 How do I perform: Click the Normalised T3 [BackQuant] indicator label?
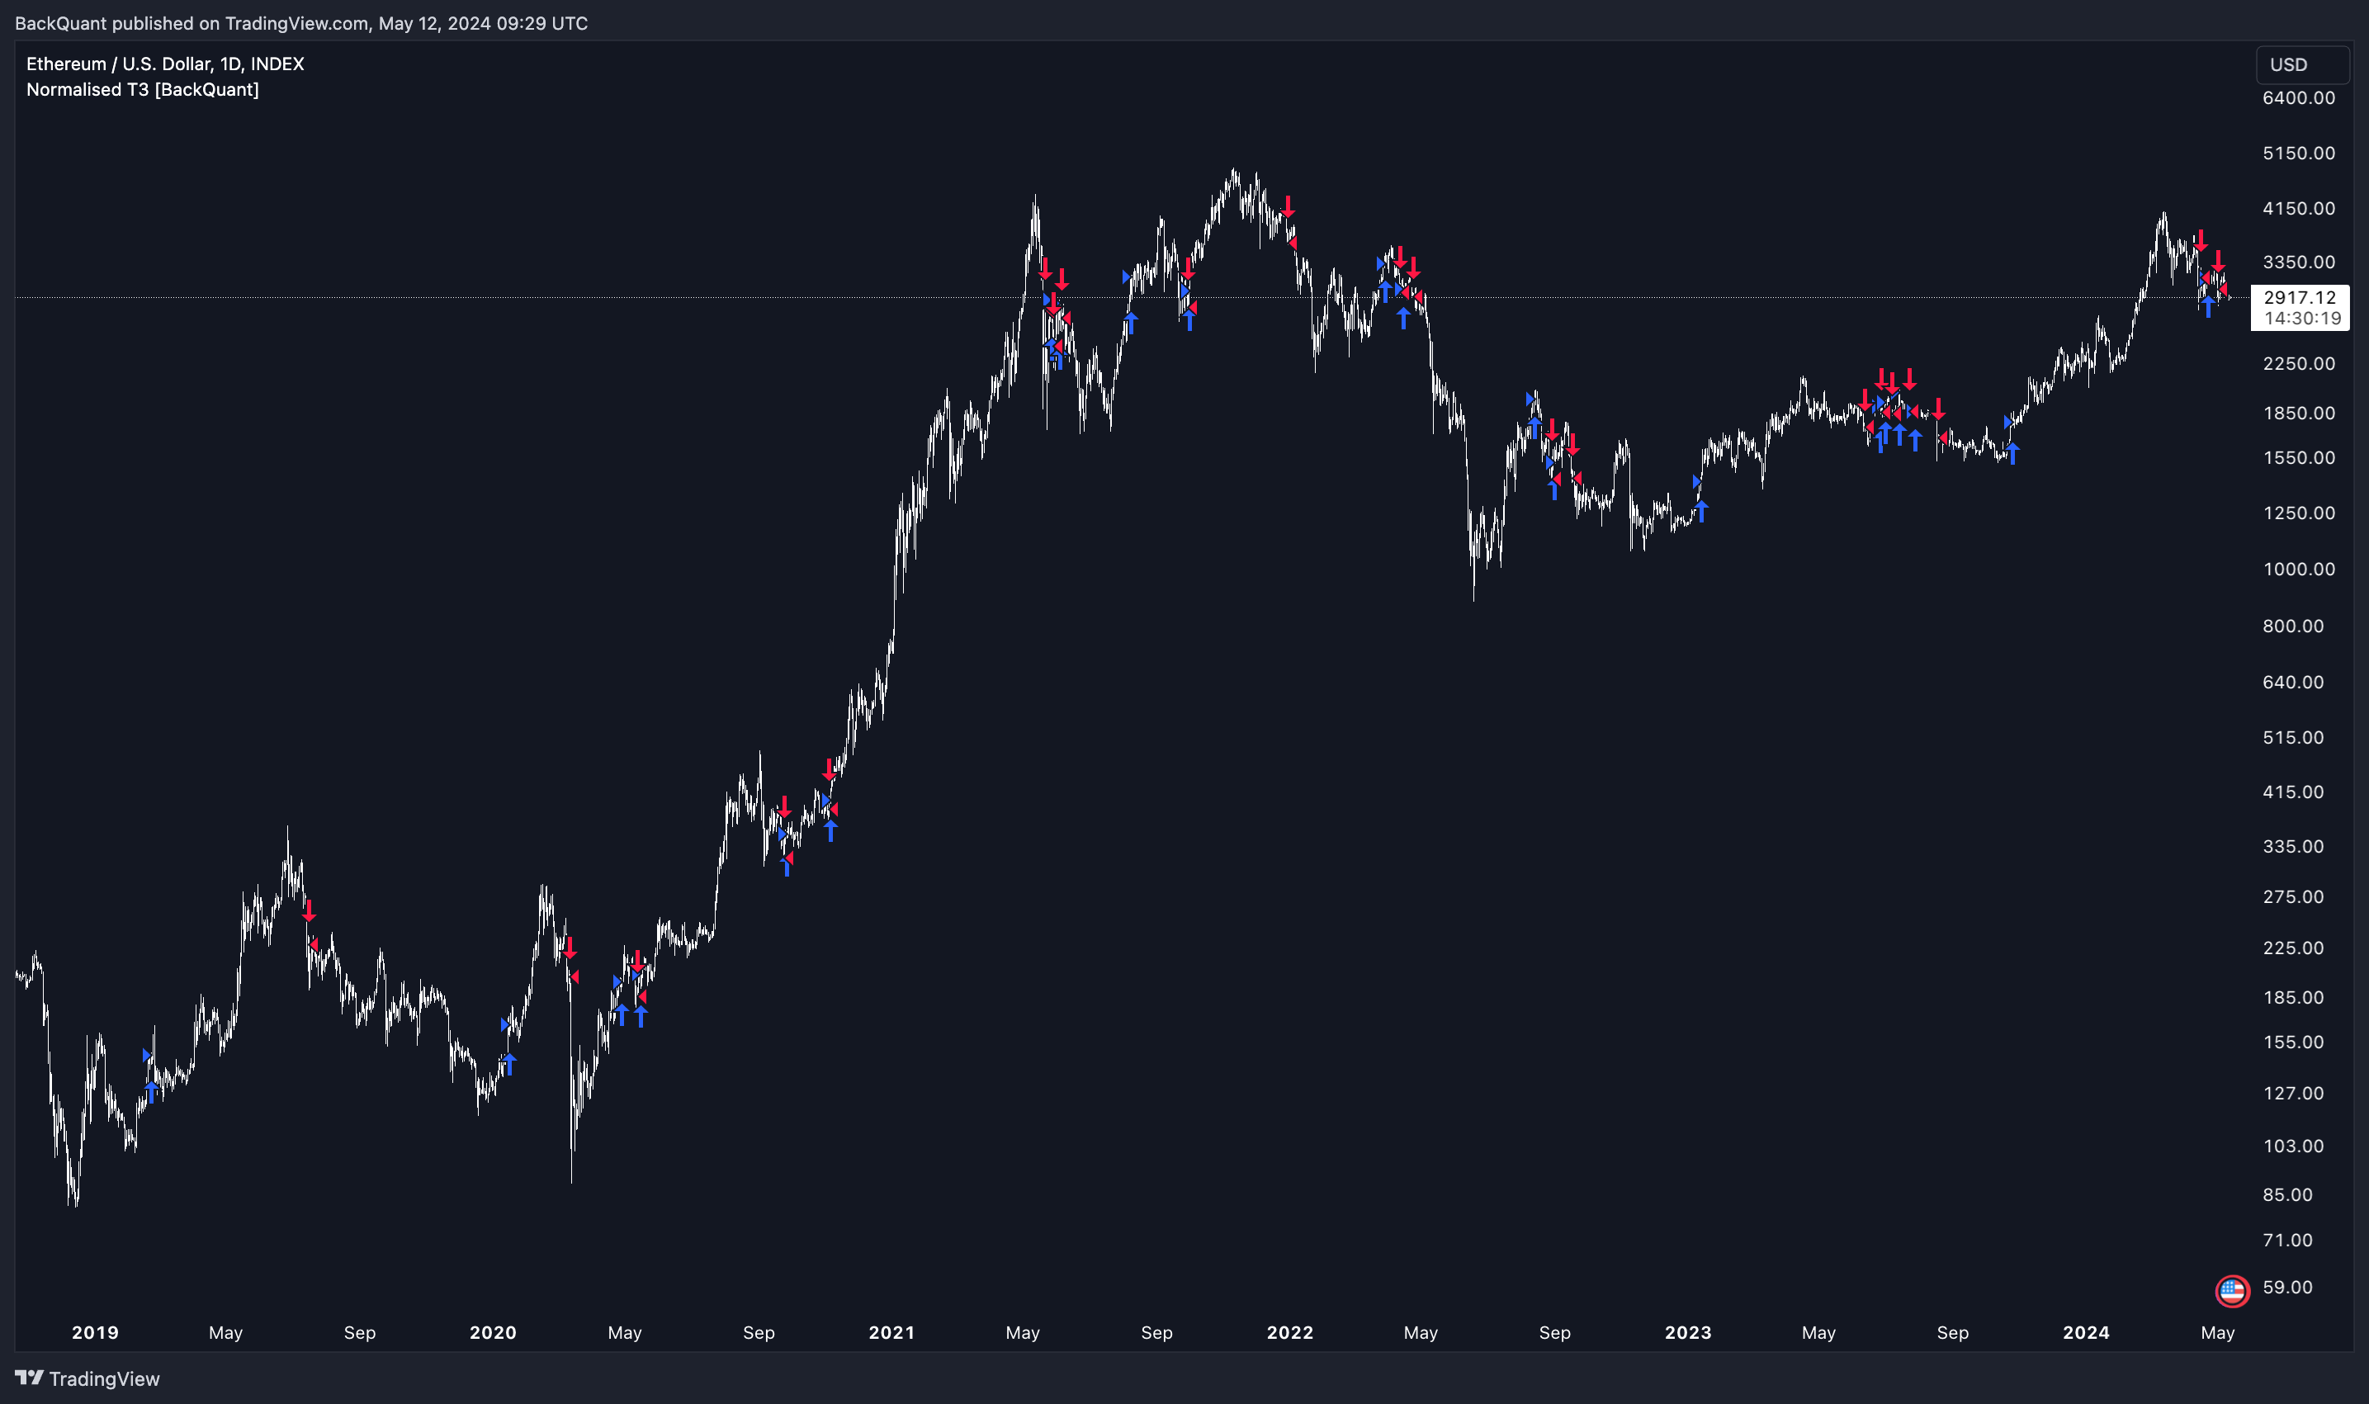tap(143, 89)
